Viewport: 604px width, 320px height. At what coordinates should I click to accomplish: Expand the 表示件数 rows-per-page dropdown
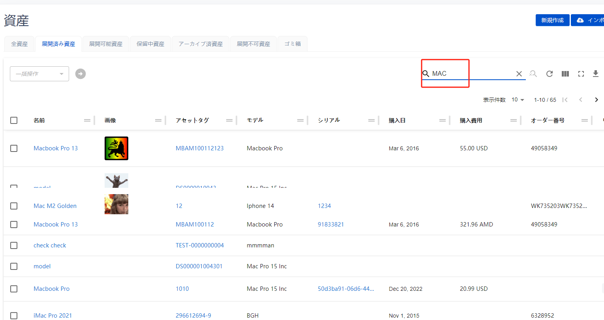pos(518,100)
